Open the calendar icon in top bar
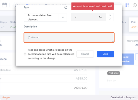 click(4, 5)
